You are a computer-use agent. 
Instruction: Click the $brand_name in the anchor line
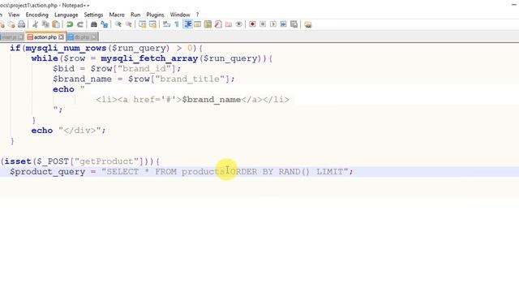pyautogui.click(x=212, y=100)
